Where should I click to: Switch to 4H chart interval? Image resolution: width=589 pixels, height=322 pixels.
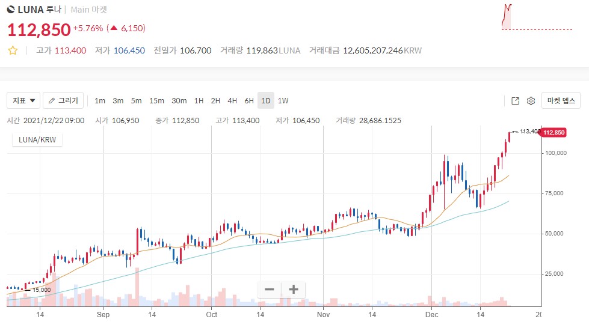[x=232, y=101]
